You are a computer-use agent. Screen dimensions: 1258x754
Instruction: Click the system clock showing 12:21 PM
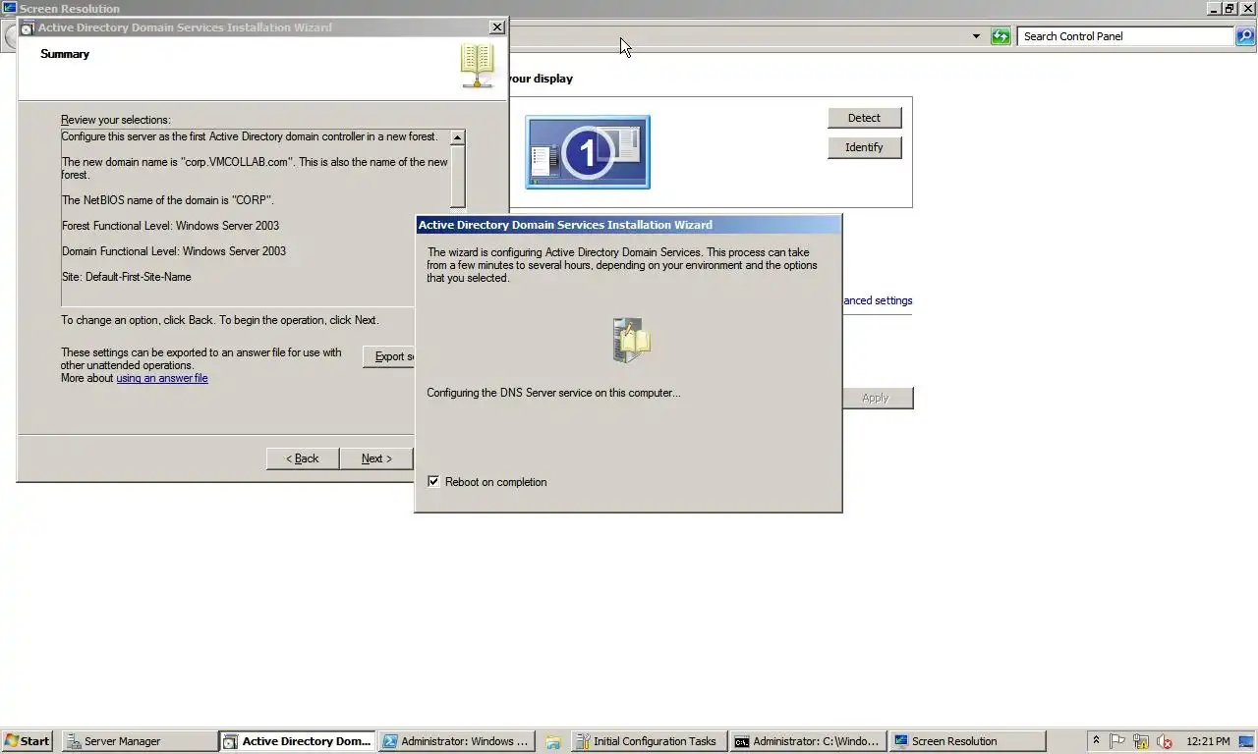pyautogui.click(x=1208, y=741)
